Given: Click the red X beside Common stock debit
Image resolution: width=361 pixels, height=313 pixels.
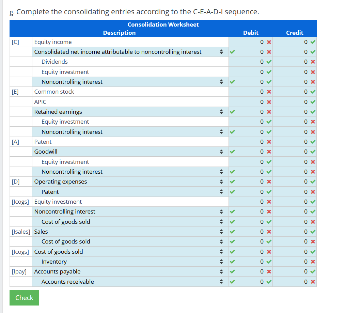Looking at the screenshot, I should click(x=269, y=92).
